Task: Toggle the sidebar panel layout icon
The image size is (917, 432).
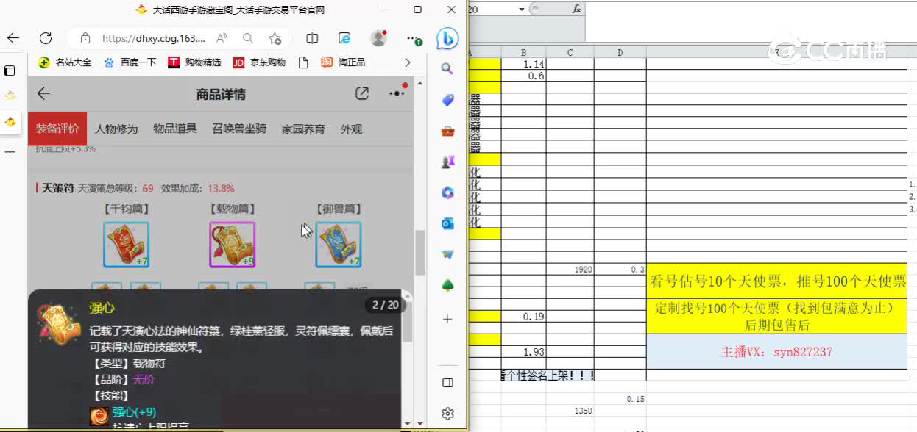Action: [447, 383]
